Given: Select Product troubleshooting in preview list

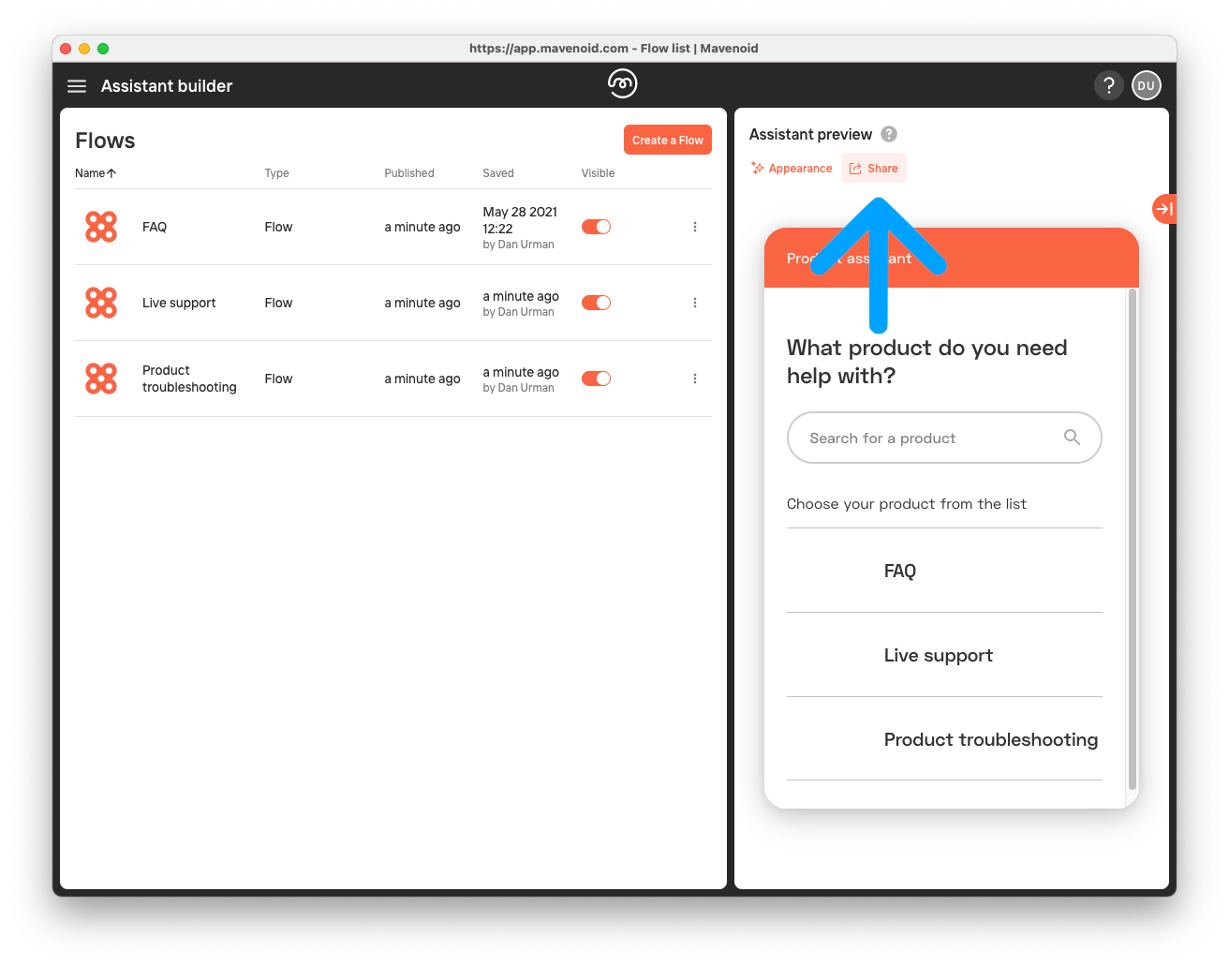Looking at the screenshot, I should (944, 739).
